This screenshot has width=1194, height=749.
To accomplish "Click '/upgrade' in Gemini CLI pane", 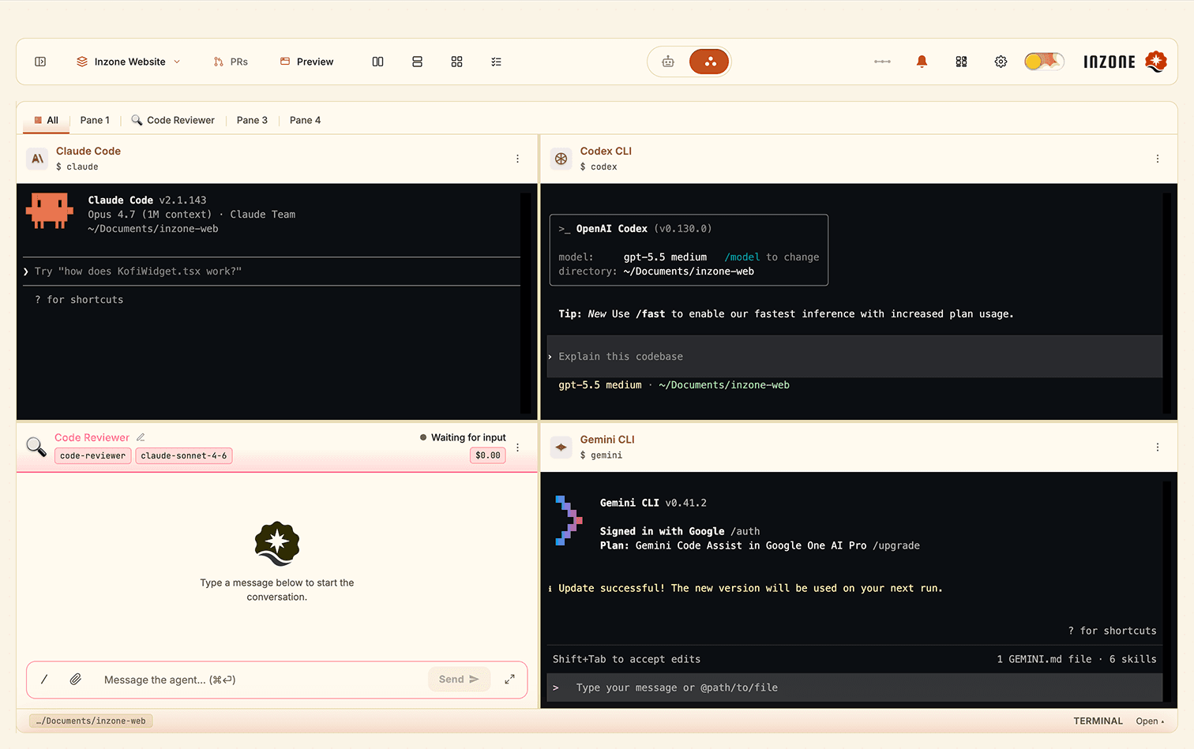I will tap(896, 545).
